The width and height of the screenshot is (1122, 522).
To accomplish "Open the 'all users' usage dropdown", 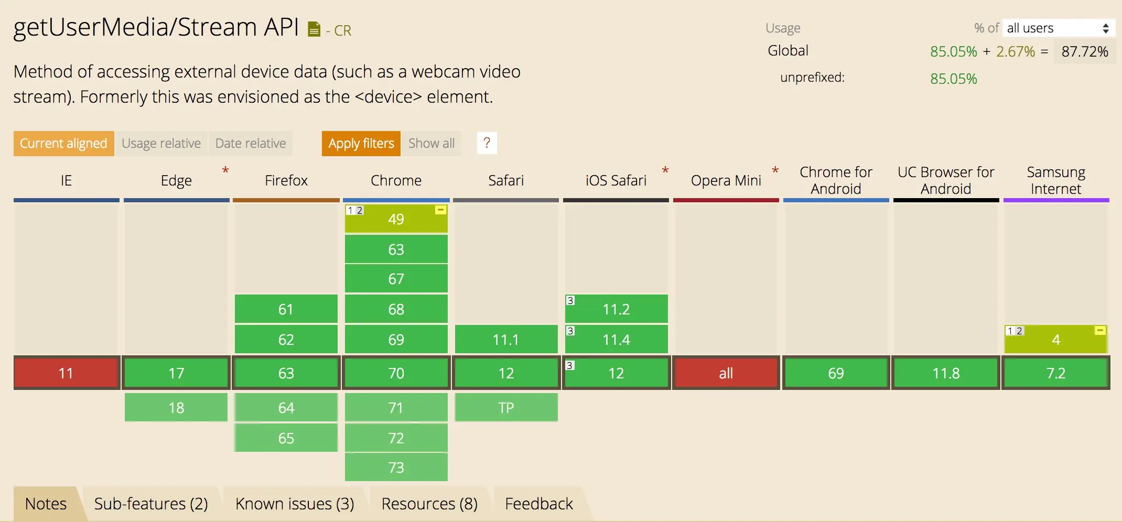I will tap(1058, 28).
